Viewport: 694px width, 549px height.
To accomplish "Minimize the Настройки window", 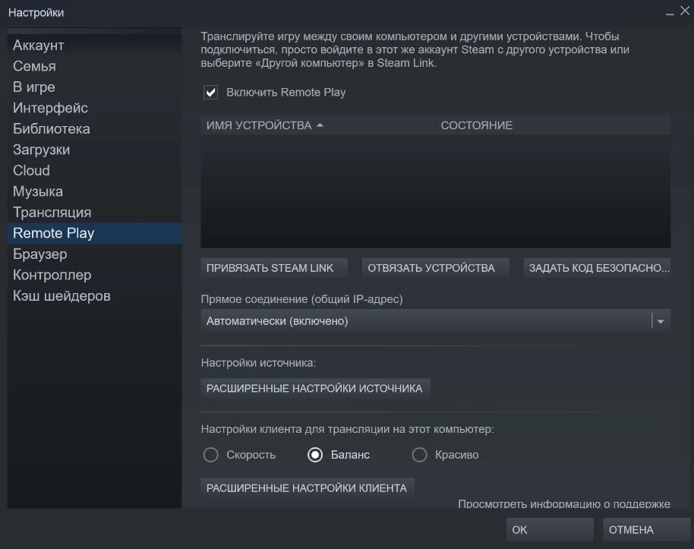I will (x=670, y=13).
